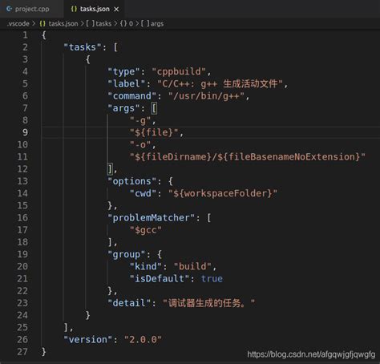
Task: Click the blog.csdn.net watermark link
Action: (x=311, y=354)
